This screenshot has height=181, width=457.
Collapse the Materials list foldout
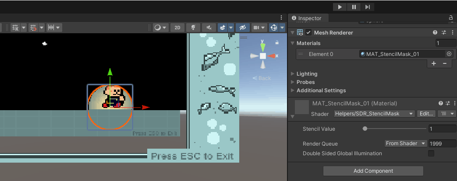tap(293, 43)
